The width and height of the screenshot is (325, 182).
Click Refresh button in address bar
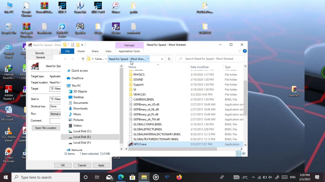(x=169, y=59)
